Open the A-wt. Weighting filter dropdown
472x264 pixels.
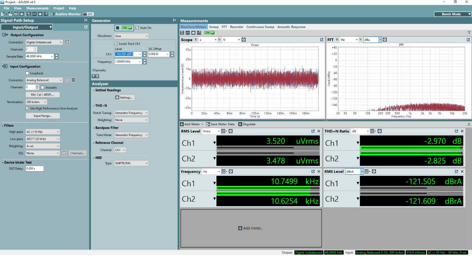[42, 146]
